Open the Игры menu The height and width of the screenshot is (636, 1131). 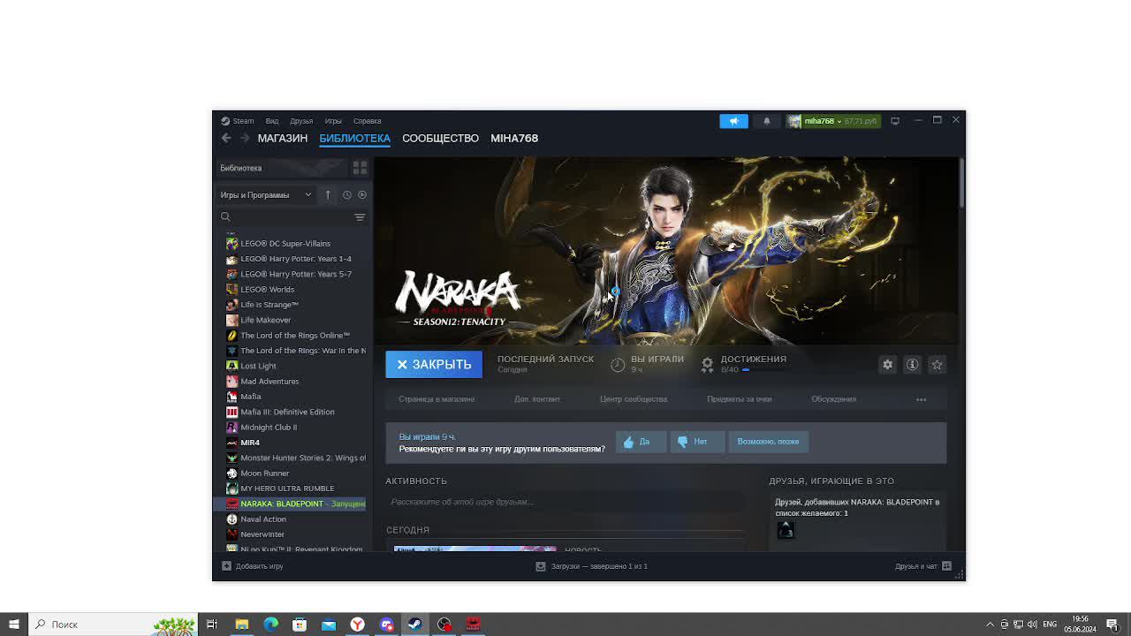(x=333, y=121)
